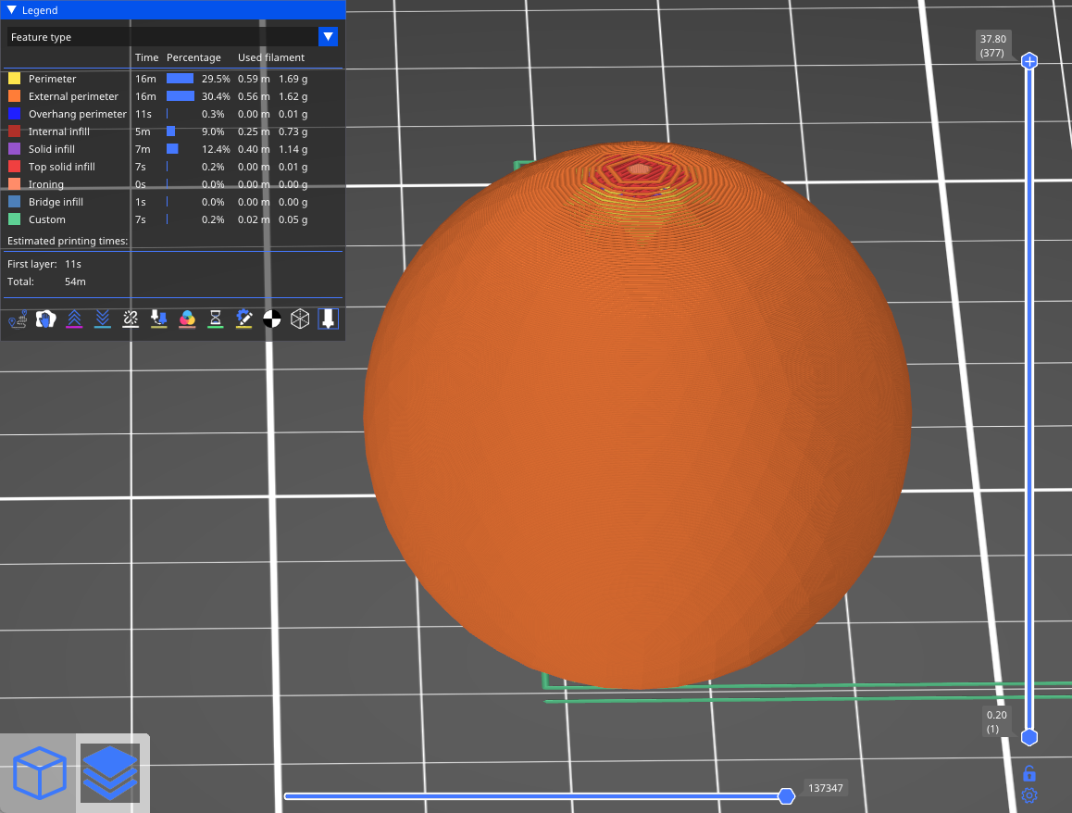Open layer slider gear settings menu
1072x813 pixels.
point(1028,795)
